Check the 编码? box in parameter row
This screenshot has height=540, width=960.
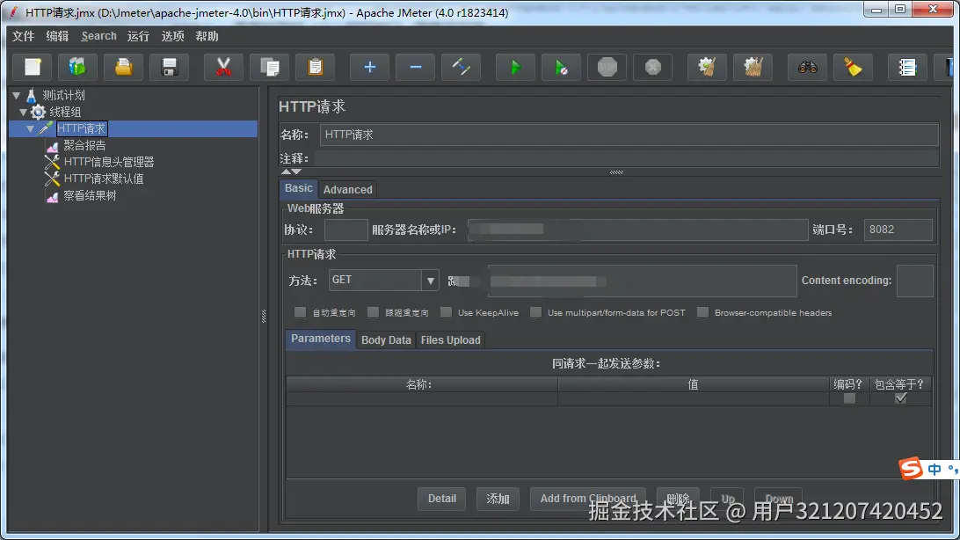click(x=849, y=398)
